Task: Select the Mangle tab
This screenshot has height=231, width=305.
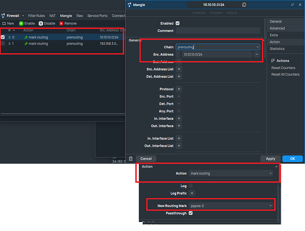Action: click(66, 16)
